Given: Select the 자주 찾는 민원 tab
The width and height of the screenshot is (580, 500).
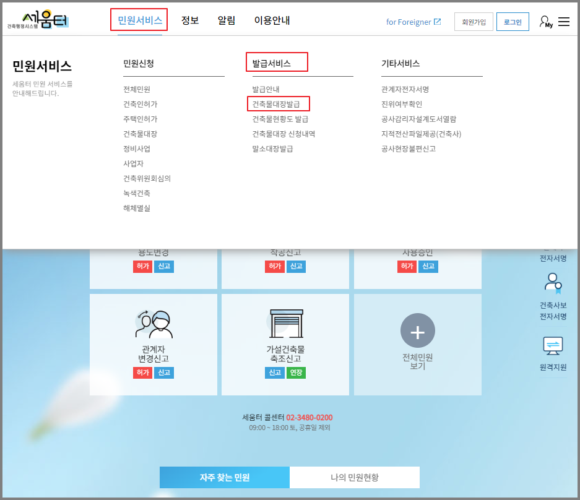Looking at the screenshot, I should [224, 477].
